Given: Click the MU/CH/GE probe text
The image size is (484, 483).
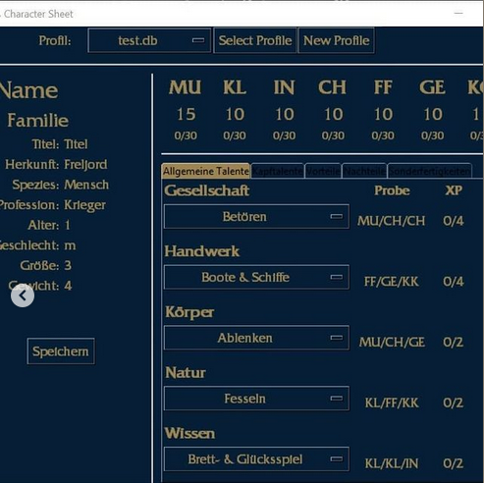Looking at the screenshot, I should (x=392, y=342).
